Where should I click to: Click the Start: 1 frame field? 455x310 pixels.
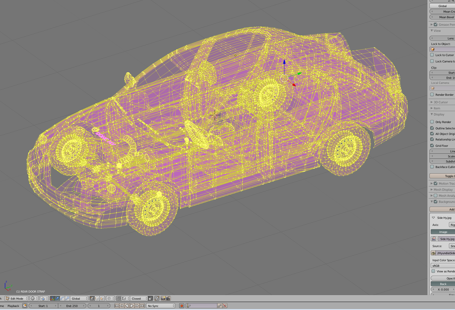43,306
